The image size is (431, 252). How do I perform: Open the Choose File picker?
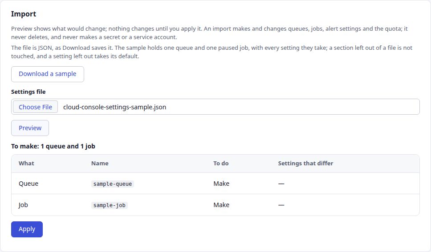(x=36, y=107)
